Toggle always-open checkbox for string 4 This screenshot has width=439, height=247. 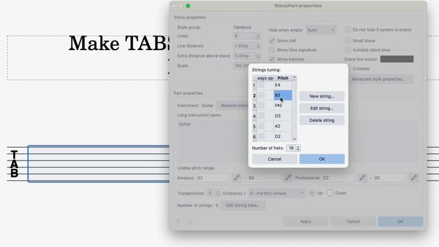pyautogui.click(x=261, y=116)
